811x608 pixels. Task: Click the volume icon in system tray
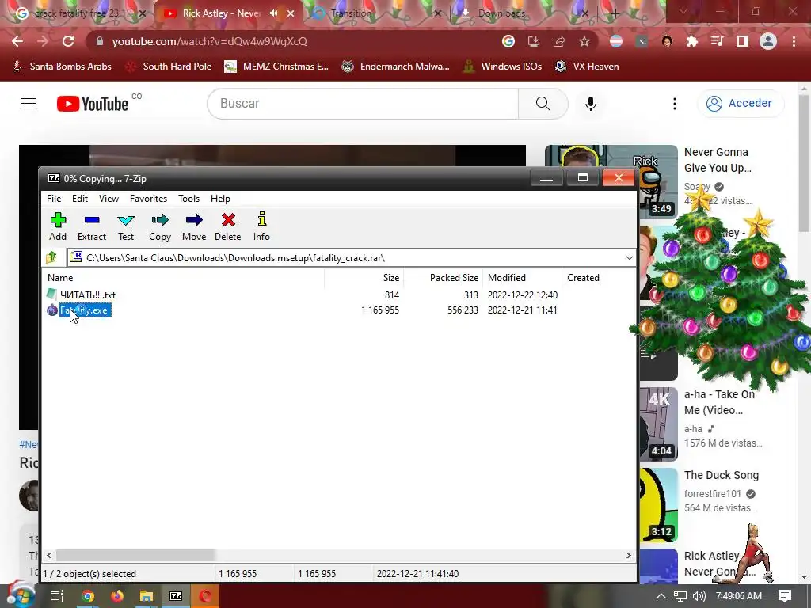pos(699,596)
